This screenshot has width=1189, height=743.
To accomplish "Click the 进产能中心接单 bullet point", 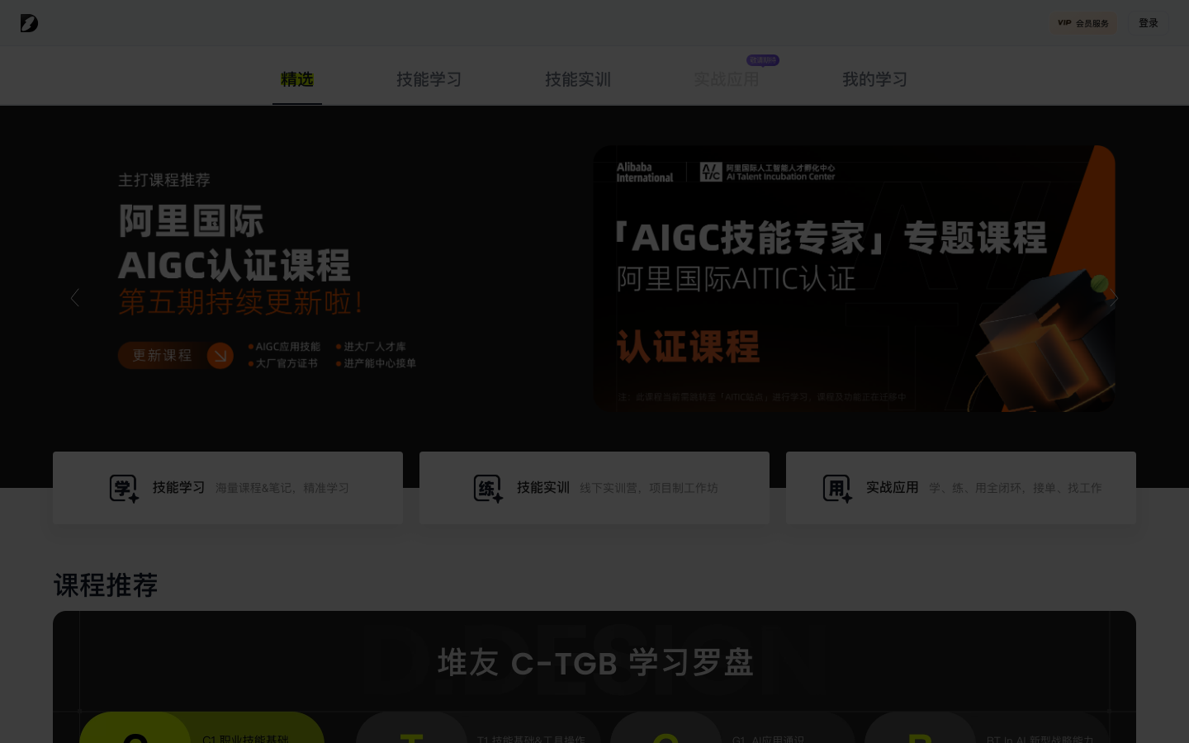I will tap(376, 363).
